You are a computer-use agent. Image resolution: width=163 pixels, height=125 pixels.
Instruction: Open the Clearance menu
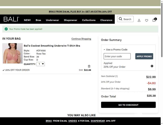106,20
